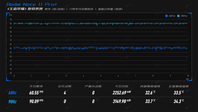Click the Redmi Note 11 Pro+ title

click(x=32, y=4)
